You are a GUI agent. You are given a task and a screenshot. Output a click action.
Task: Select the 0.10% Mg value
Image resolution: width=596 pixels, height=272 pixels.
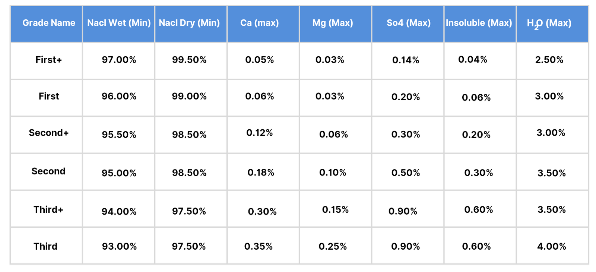click(333, 173)
